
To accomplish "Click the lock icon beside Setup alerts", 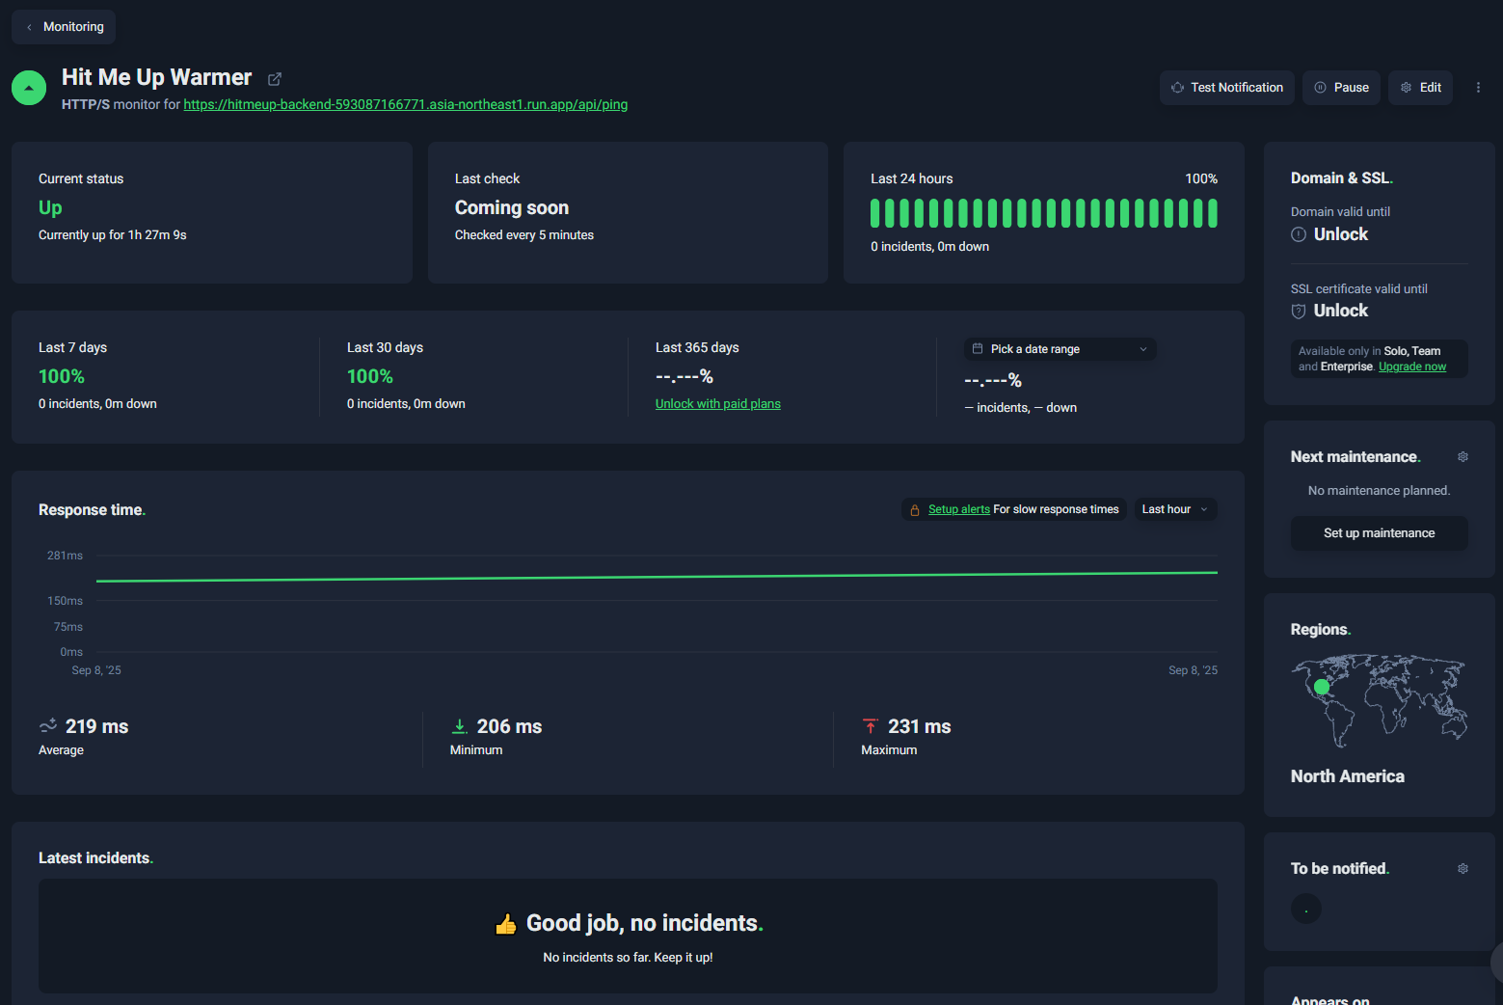I will 915,510.
